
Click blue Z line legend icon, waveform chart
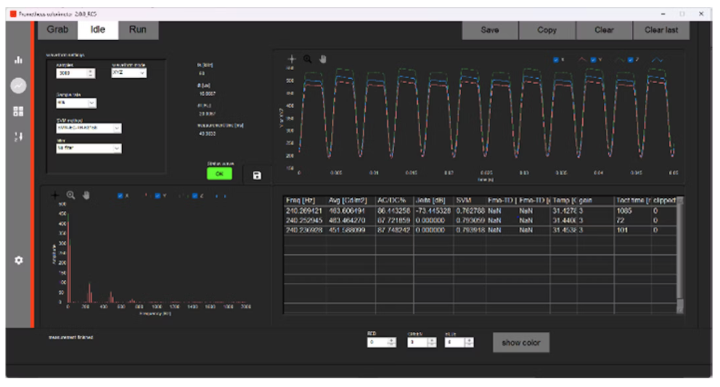tap(657, 60)
